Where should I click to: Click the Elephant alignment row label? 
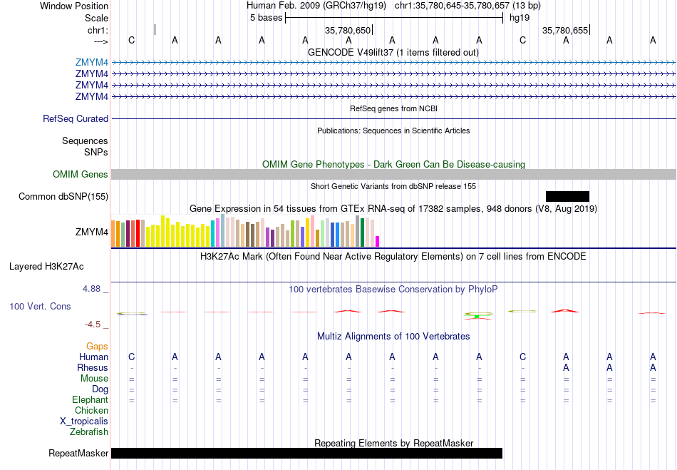coord(91,400)
